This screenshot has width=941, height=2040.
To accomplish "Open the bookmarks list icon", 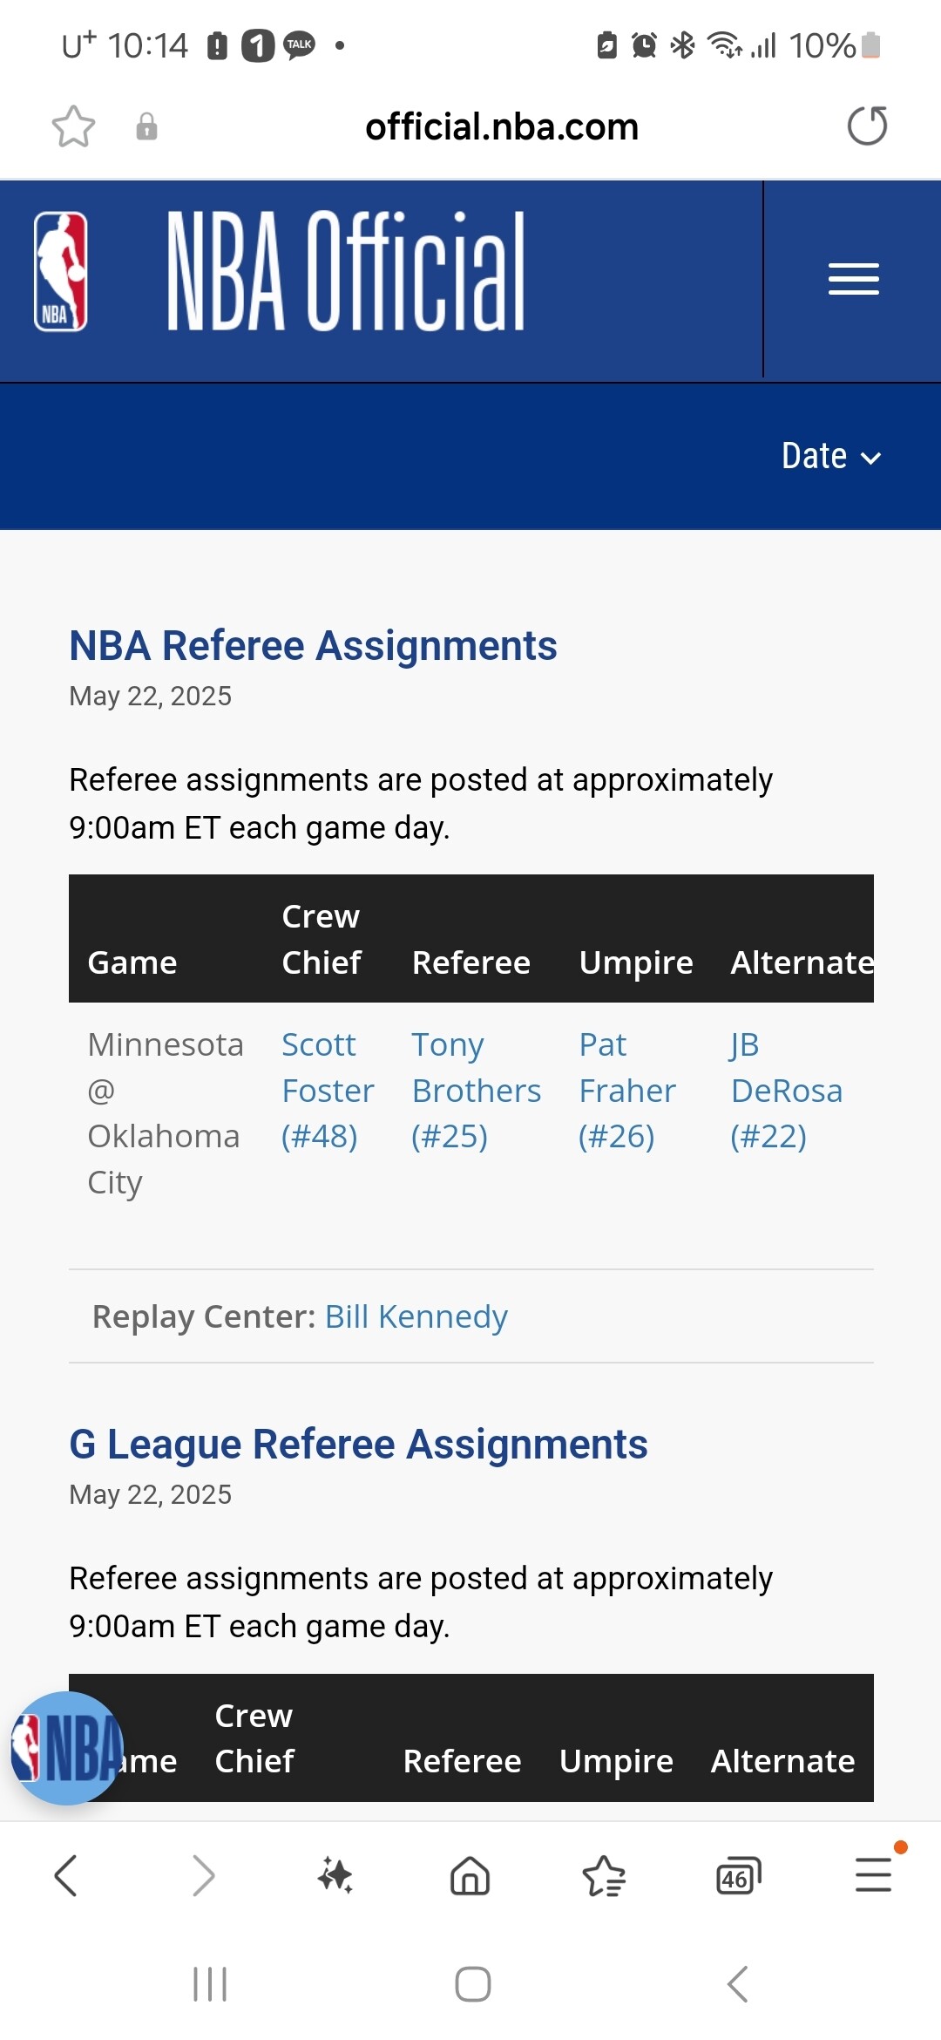I will coord(604,1875).
